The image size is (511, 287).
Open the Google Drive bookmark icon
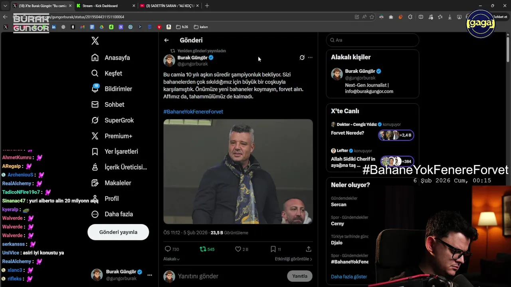[101, 27]
